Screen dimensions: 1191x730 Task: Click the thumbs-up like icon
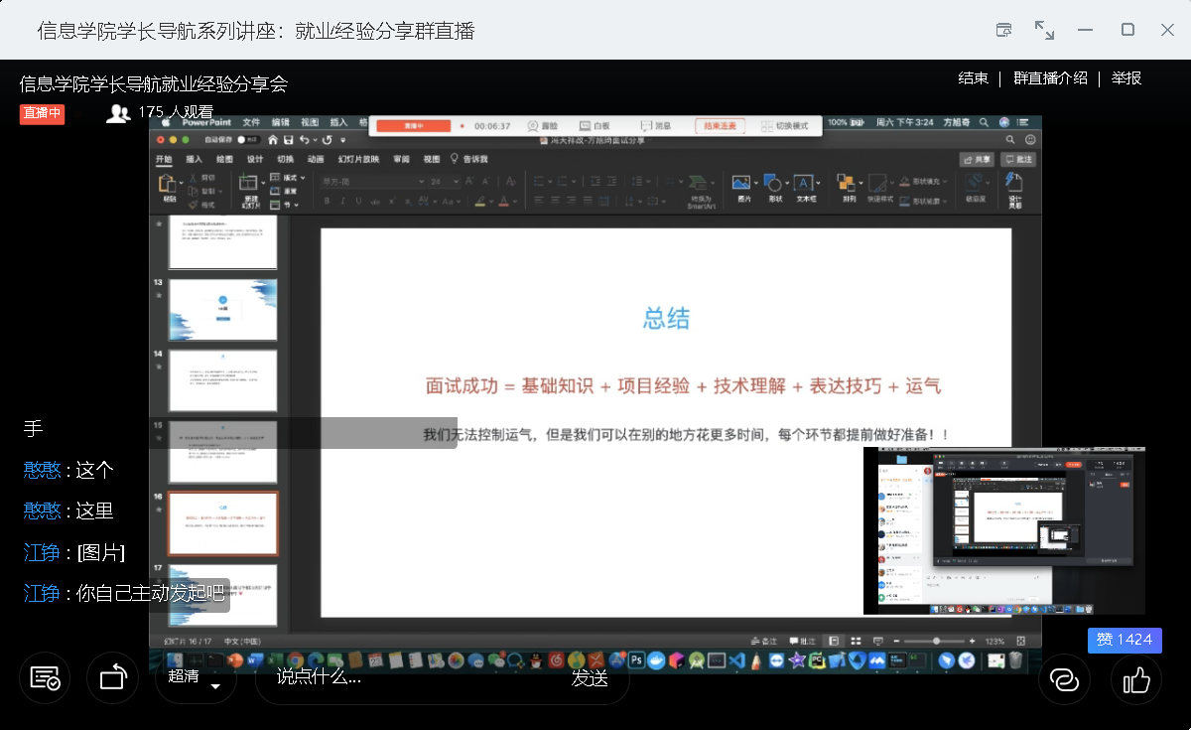[1136, 680]
